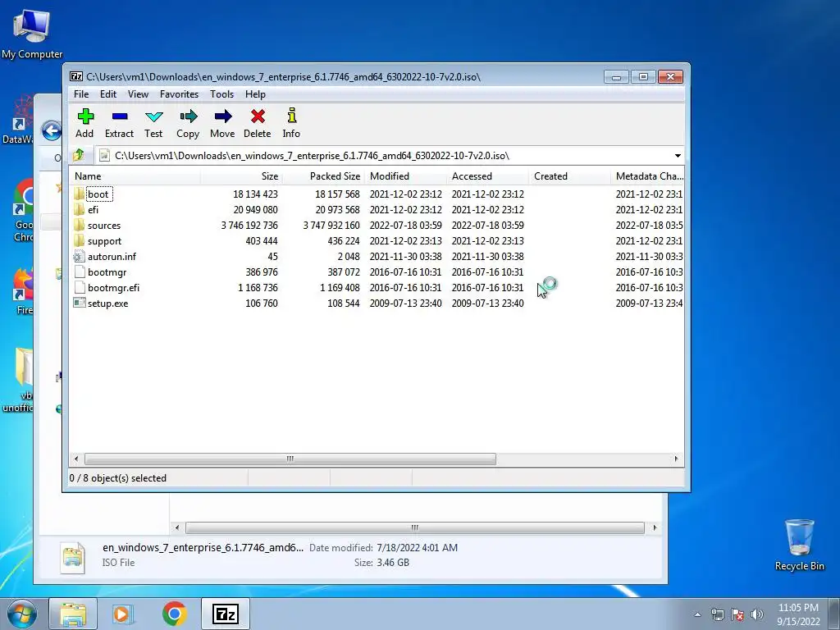Click the ISO file thumbnail in Explorer details pane
840x630 pixels.
[73, 557]
